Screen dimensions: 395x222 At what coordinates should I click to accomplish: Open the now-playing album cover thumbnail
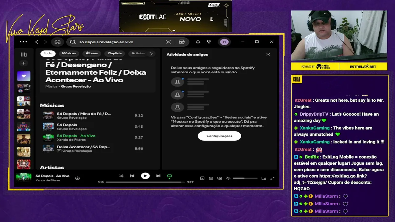[x=24, y=178]
